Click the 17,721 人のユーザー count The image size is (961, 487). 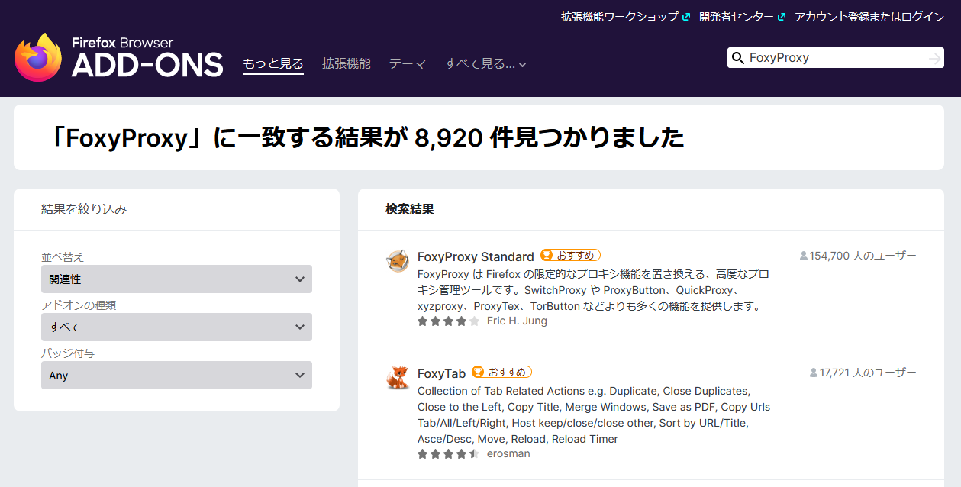863,373
